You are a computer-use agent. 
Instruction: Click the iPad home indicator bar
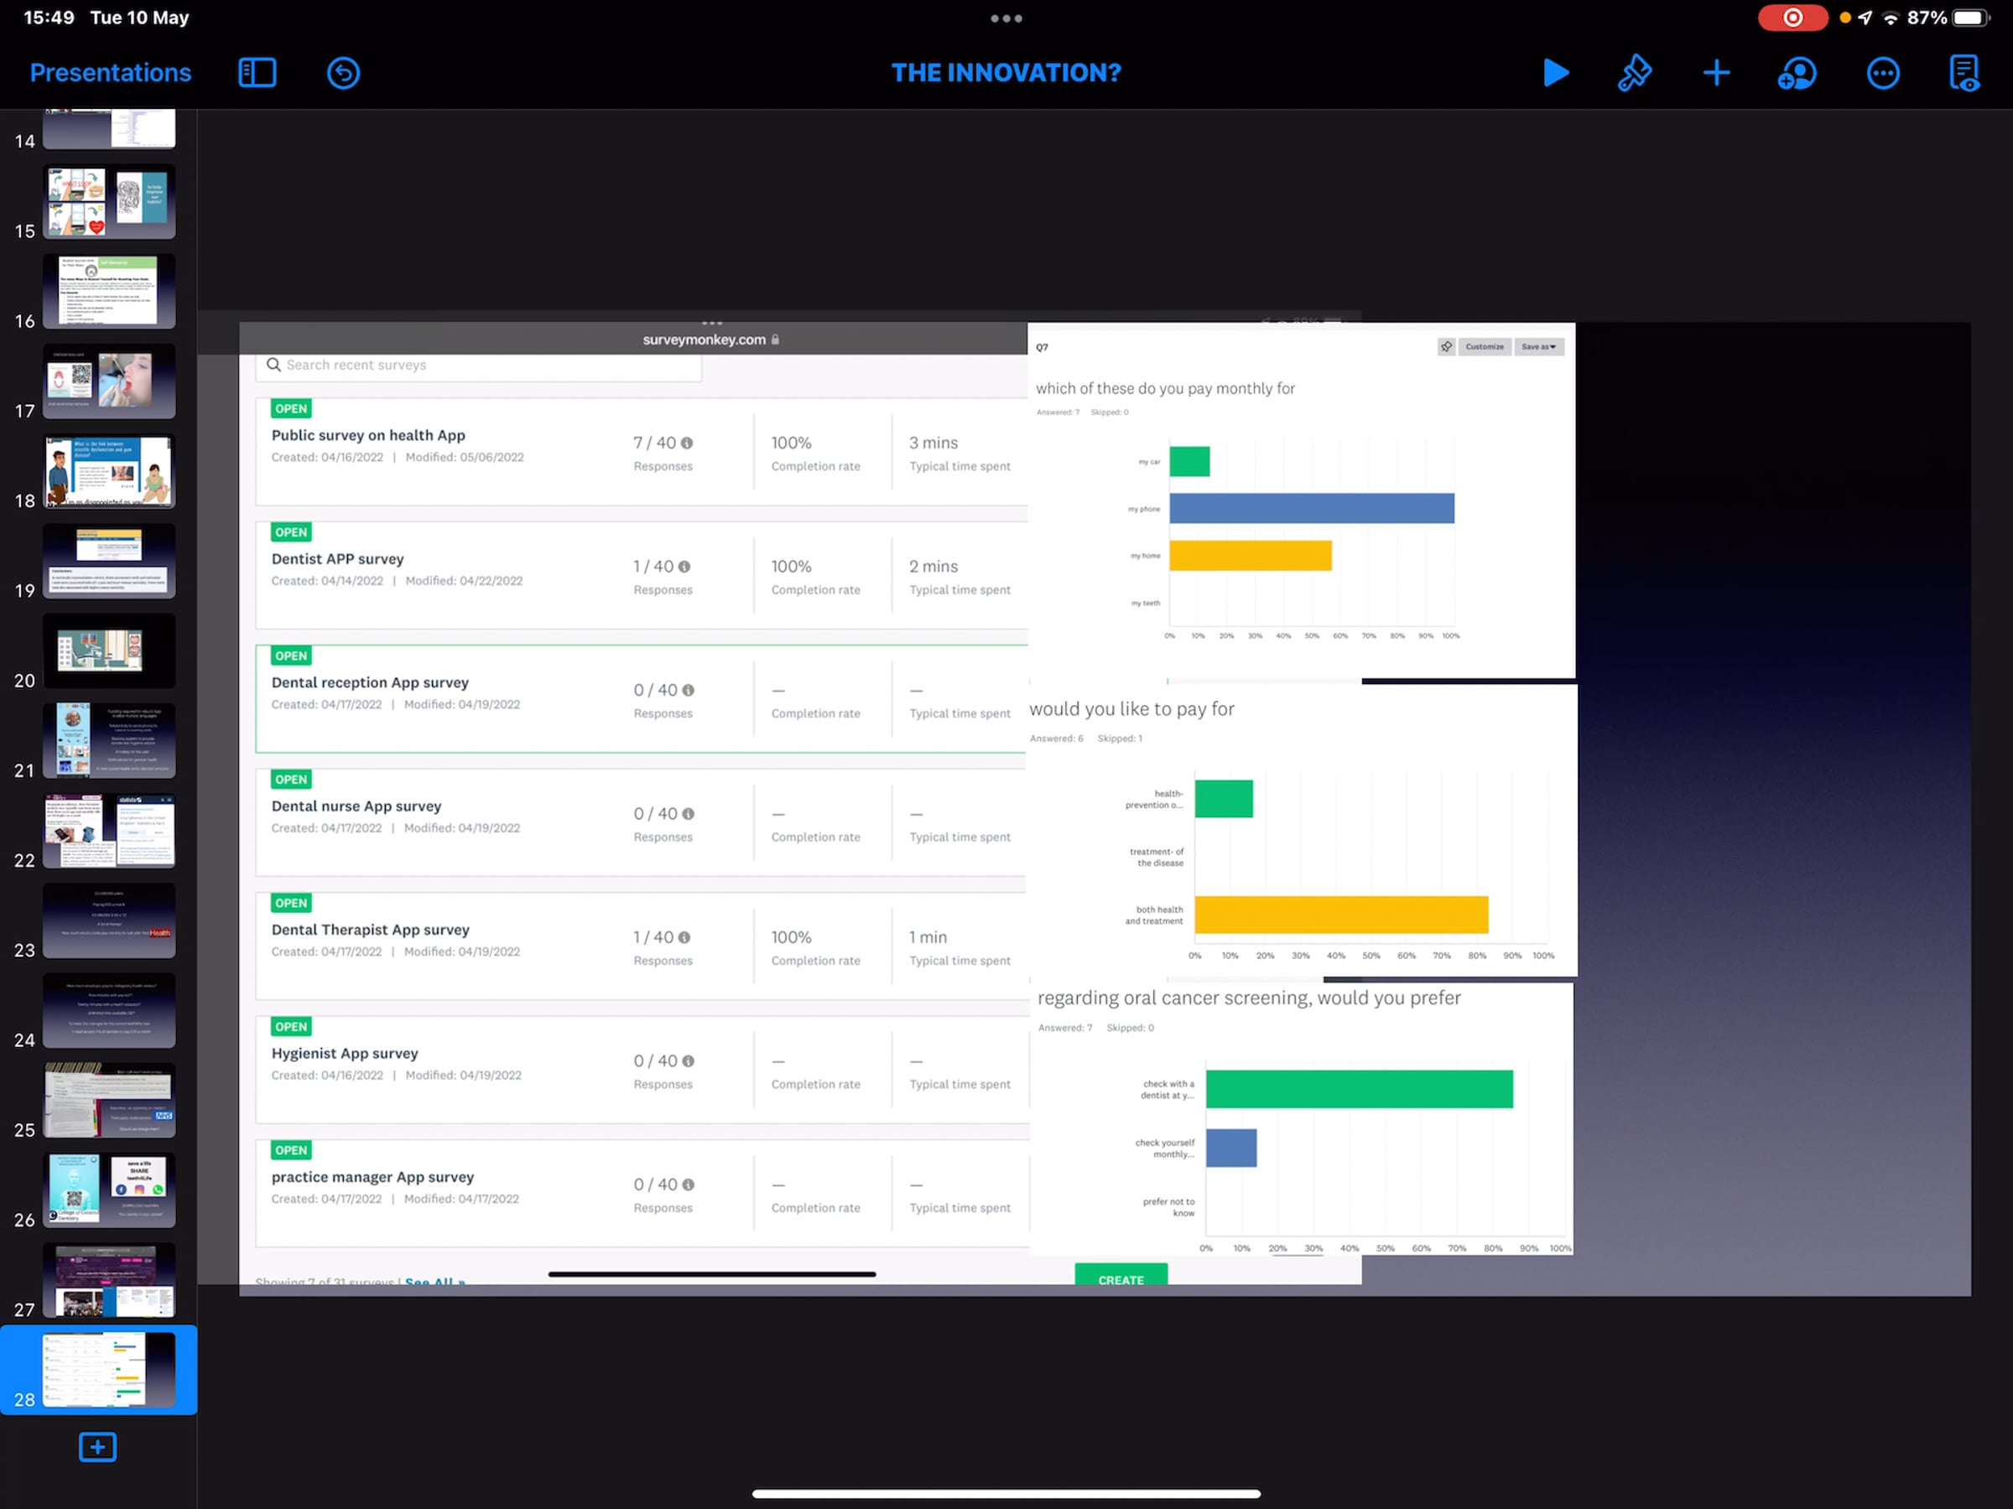1006,1494
